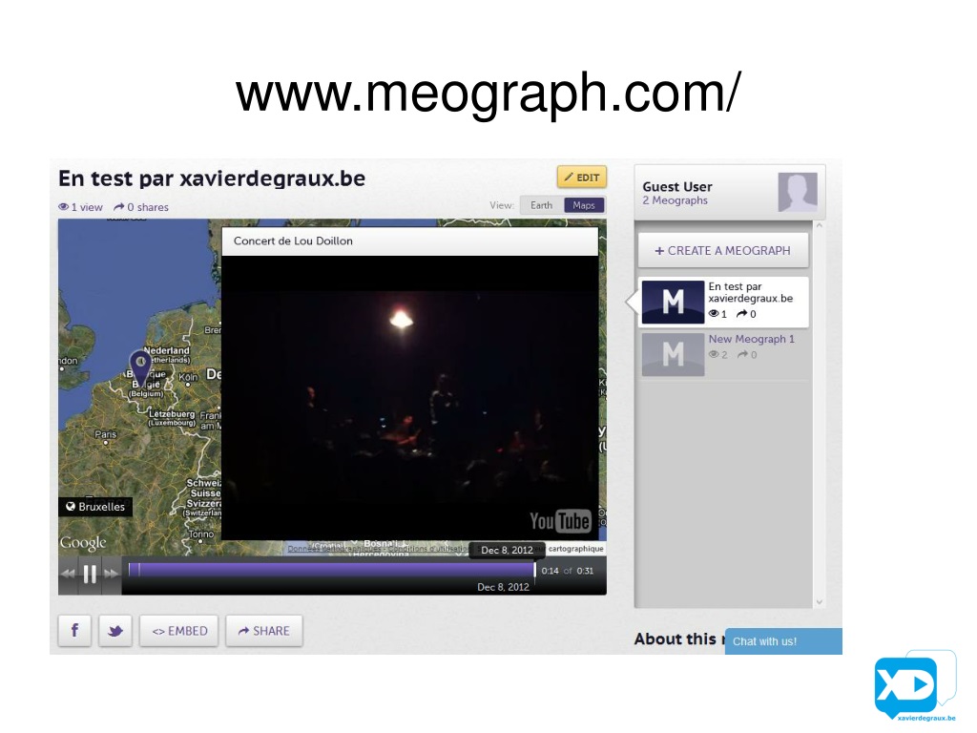Share on Facebook using the f button
977x733 pixels.
point(74,631)
